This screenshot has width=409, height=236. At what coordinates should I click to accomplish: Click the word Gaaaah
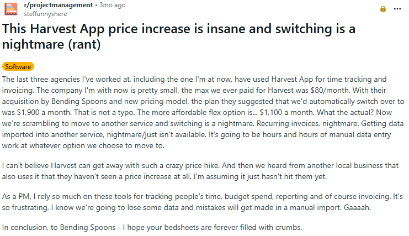coord(357,208)
